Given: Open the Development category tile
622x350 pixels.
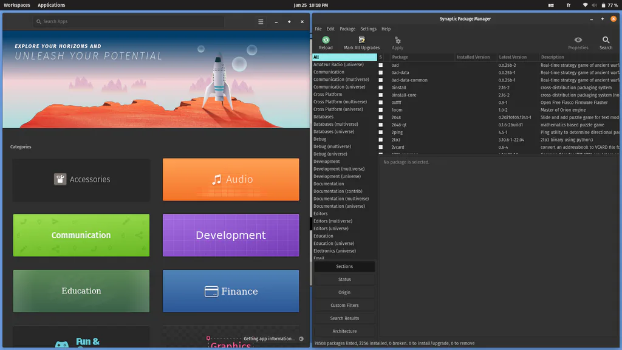Looking at the screenshot, I should click(x=231, y=235).
